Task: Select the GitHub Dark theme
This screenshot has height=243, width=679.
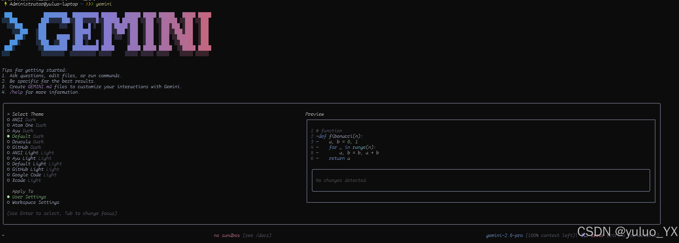Action: coord(24,147)
